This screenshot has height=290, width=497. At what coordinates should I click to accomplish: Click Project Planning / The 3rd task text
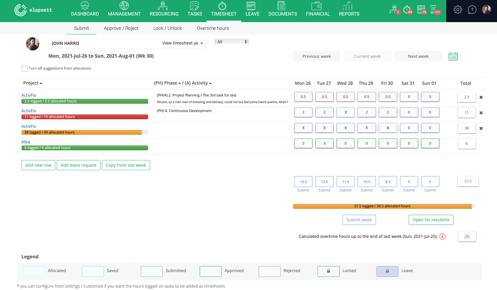pos(197,95)
